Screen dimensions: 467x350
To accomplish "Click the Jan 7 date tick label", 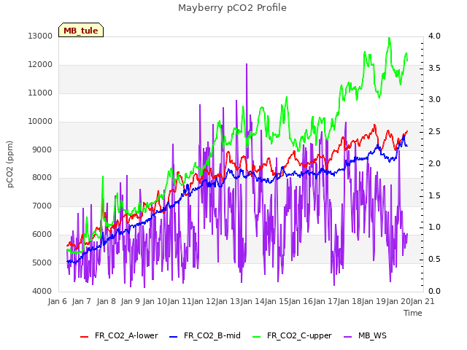I will click(81, 301).
